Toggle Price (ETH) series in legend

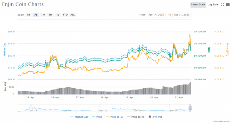[x=136, y=117]
